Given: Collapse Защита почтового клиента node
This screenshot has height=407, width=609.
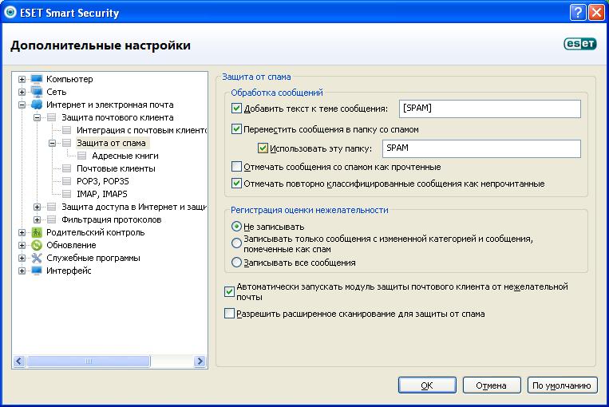Looking at the screenshot, I should coord(37,117).
